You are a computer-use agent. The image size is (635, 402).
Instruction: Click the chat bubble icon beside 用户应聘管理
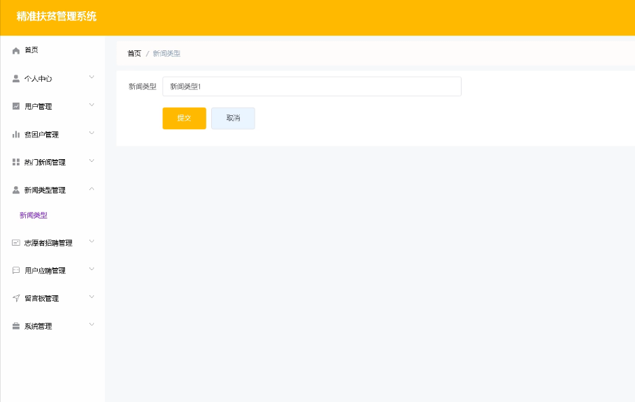(x=16, y=270)
